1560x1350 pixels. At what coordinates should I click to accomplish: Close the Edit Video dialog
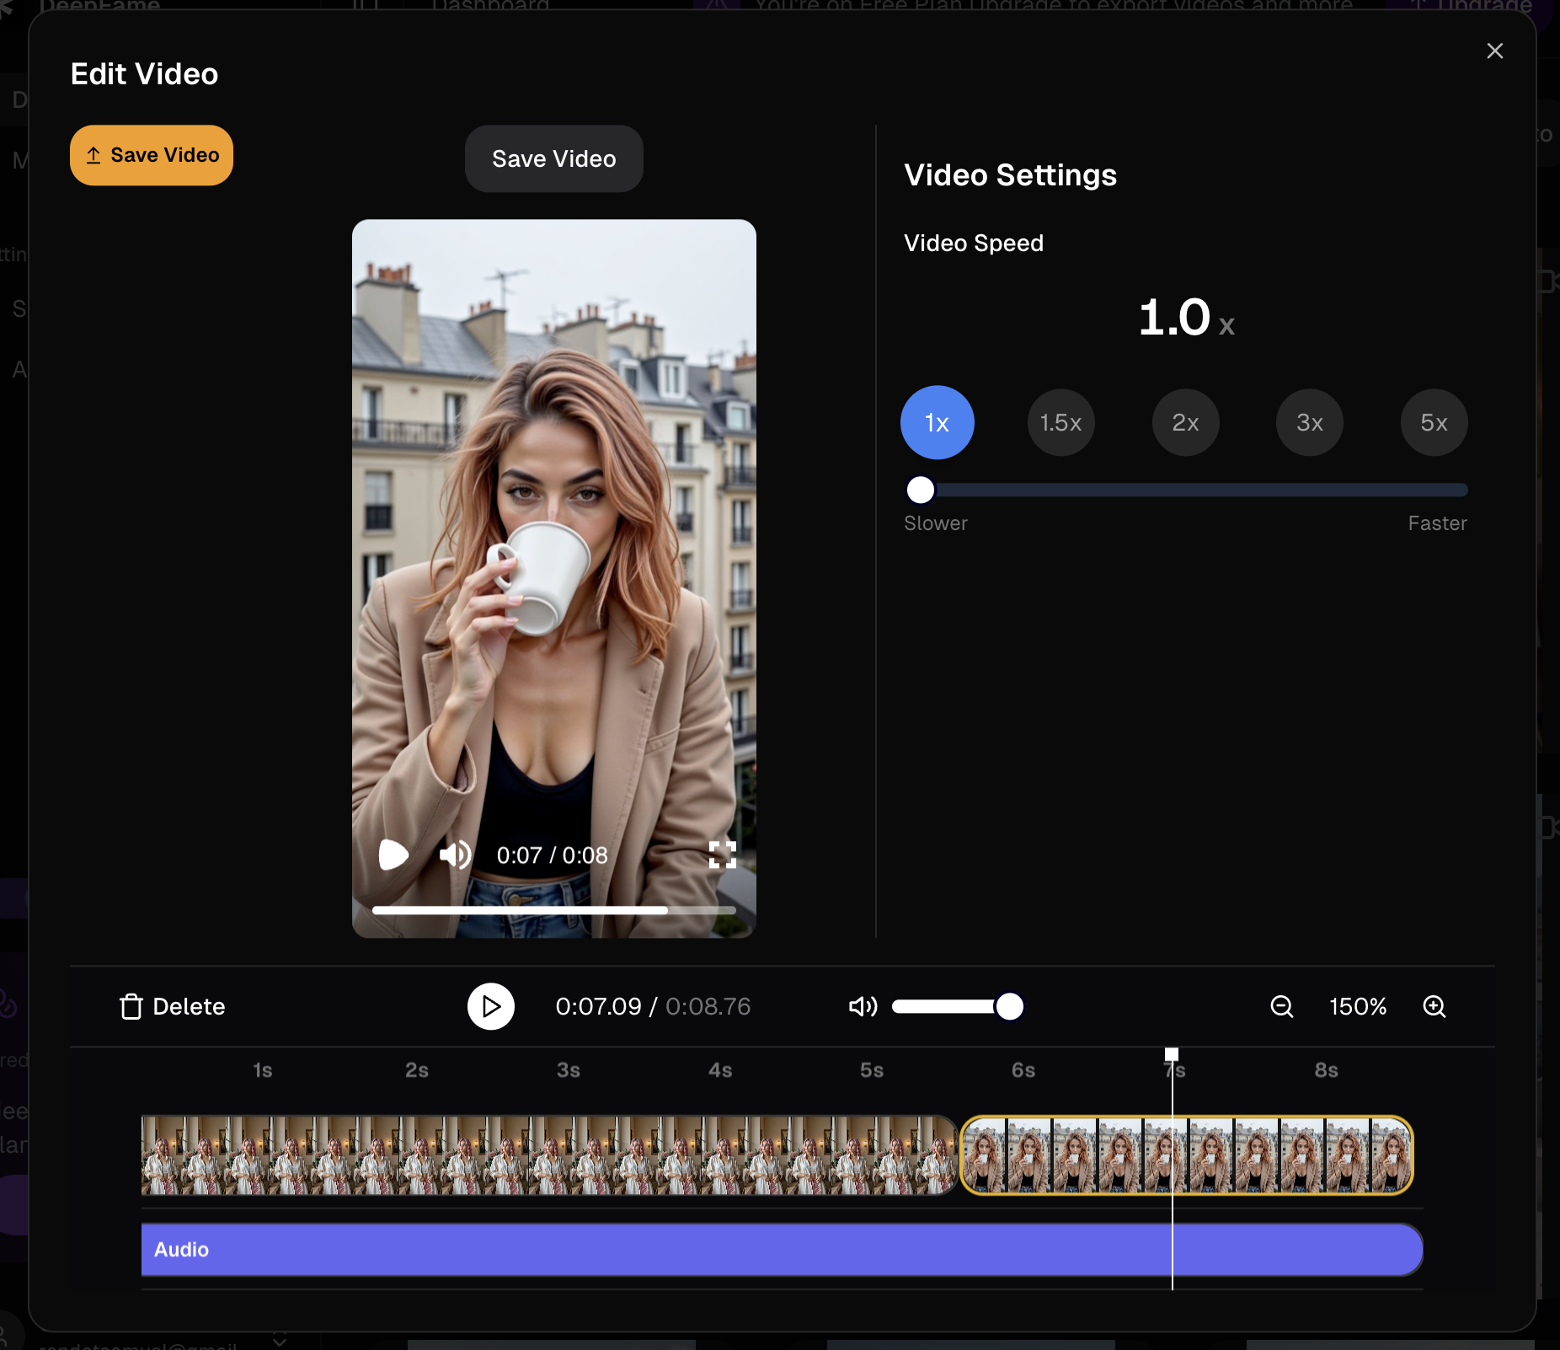point(1494,51)
